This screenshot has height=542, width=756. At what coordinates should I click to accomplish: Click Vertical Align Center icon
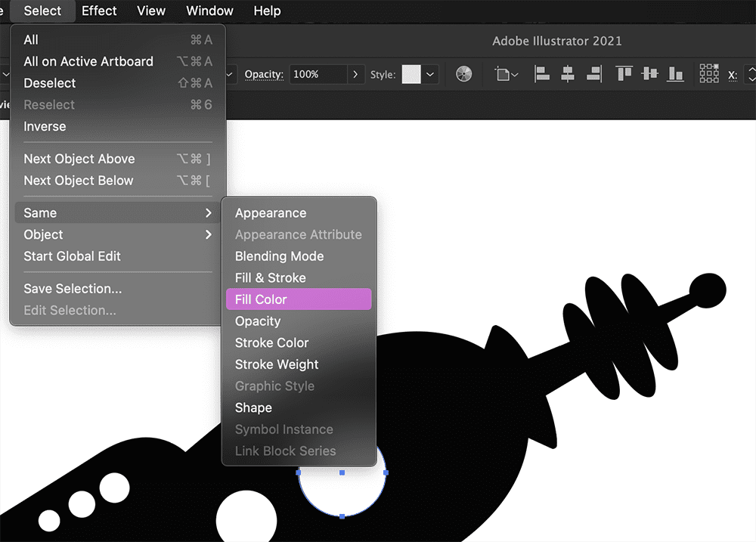[x=649, y=74]
